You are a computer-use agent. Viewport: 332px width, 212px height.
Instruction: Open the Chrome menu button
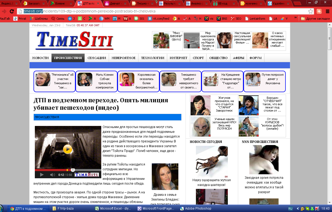(328, 12)
